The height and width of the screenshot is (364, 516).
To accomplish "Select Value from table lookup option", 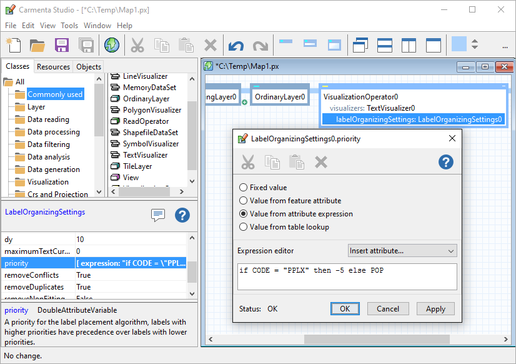I will (244, 227).
